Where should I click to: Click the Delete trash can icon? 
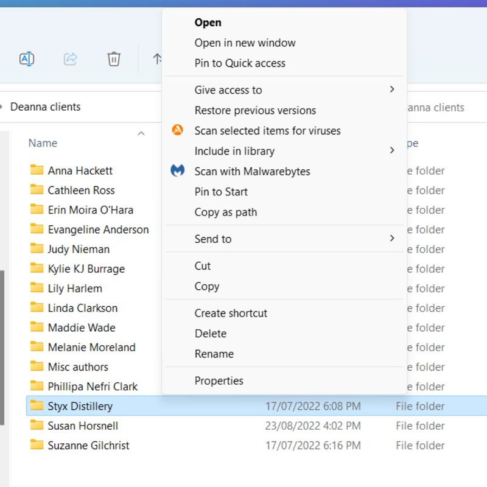[114, 59]
